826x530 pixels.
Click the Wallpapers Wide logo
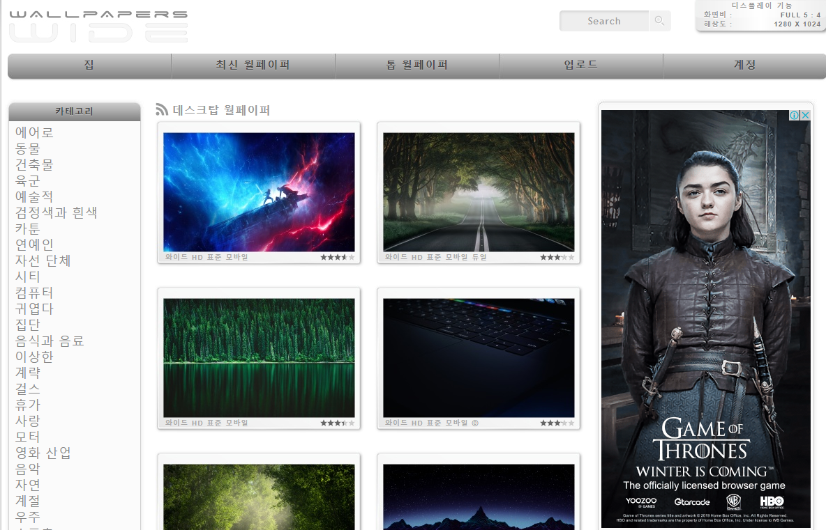point(98,26)
